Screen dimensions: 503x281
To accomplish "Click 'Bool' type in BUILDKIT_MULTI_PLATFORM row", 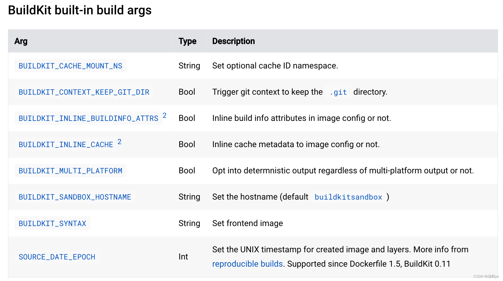I will pyautogui.click(x=187, y=171).
